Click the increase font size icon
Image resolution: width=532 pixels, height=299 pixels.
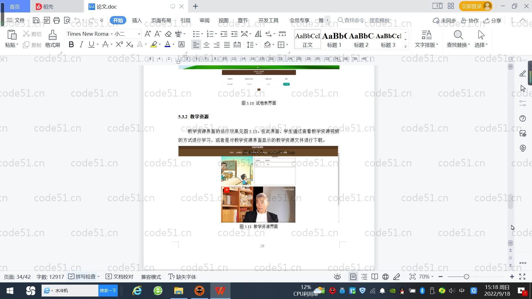point(148,34)
